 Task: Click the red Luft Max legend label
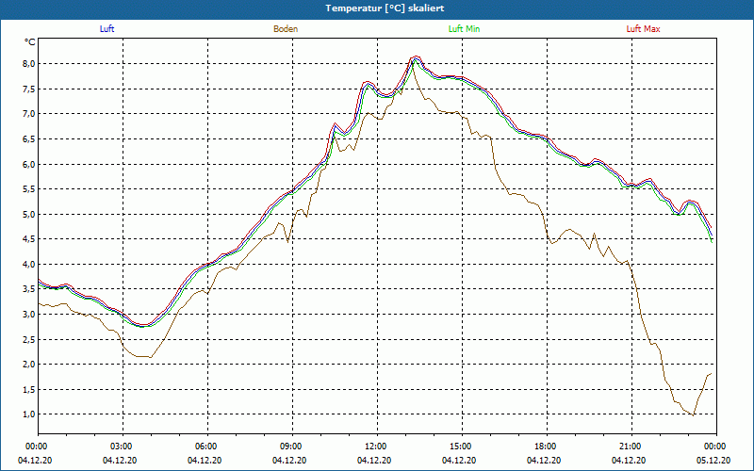(x=643, y=29)
